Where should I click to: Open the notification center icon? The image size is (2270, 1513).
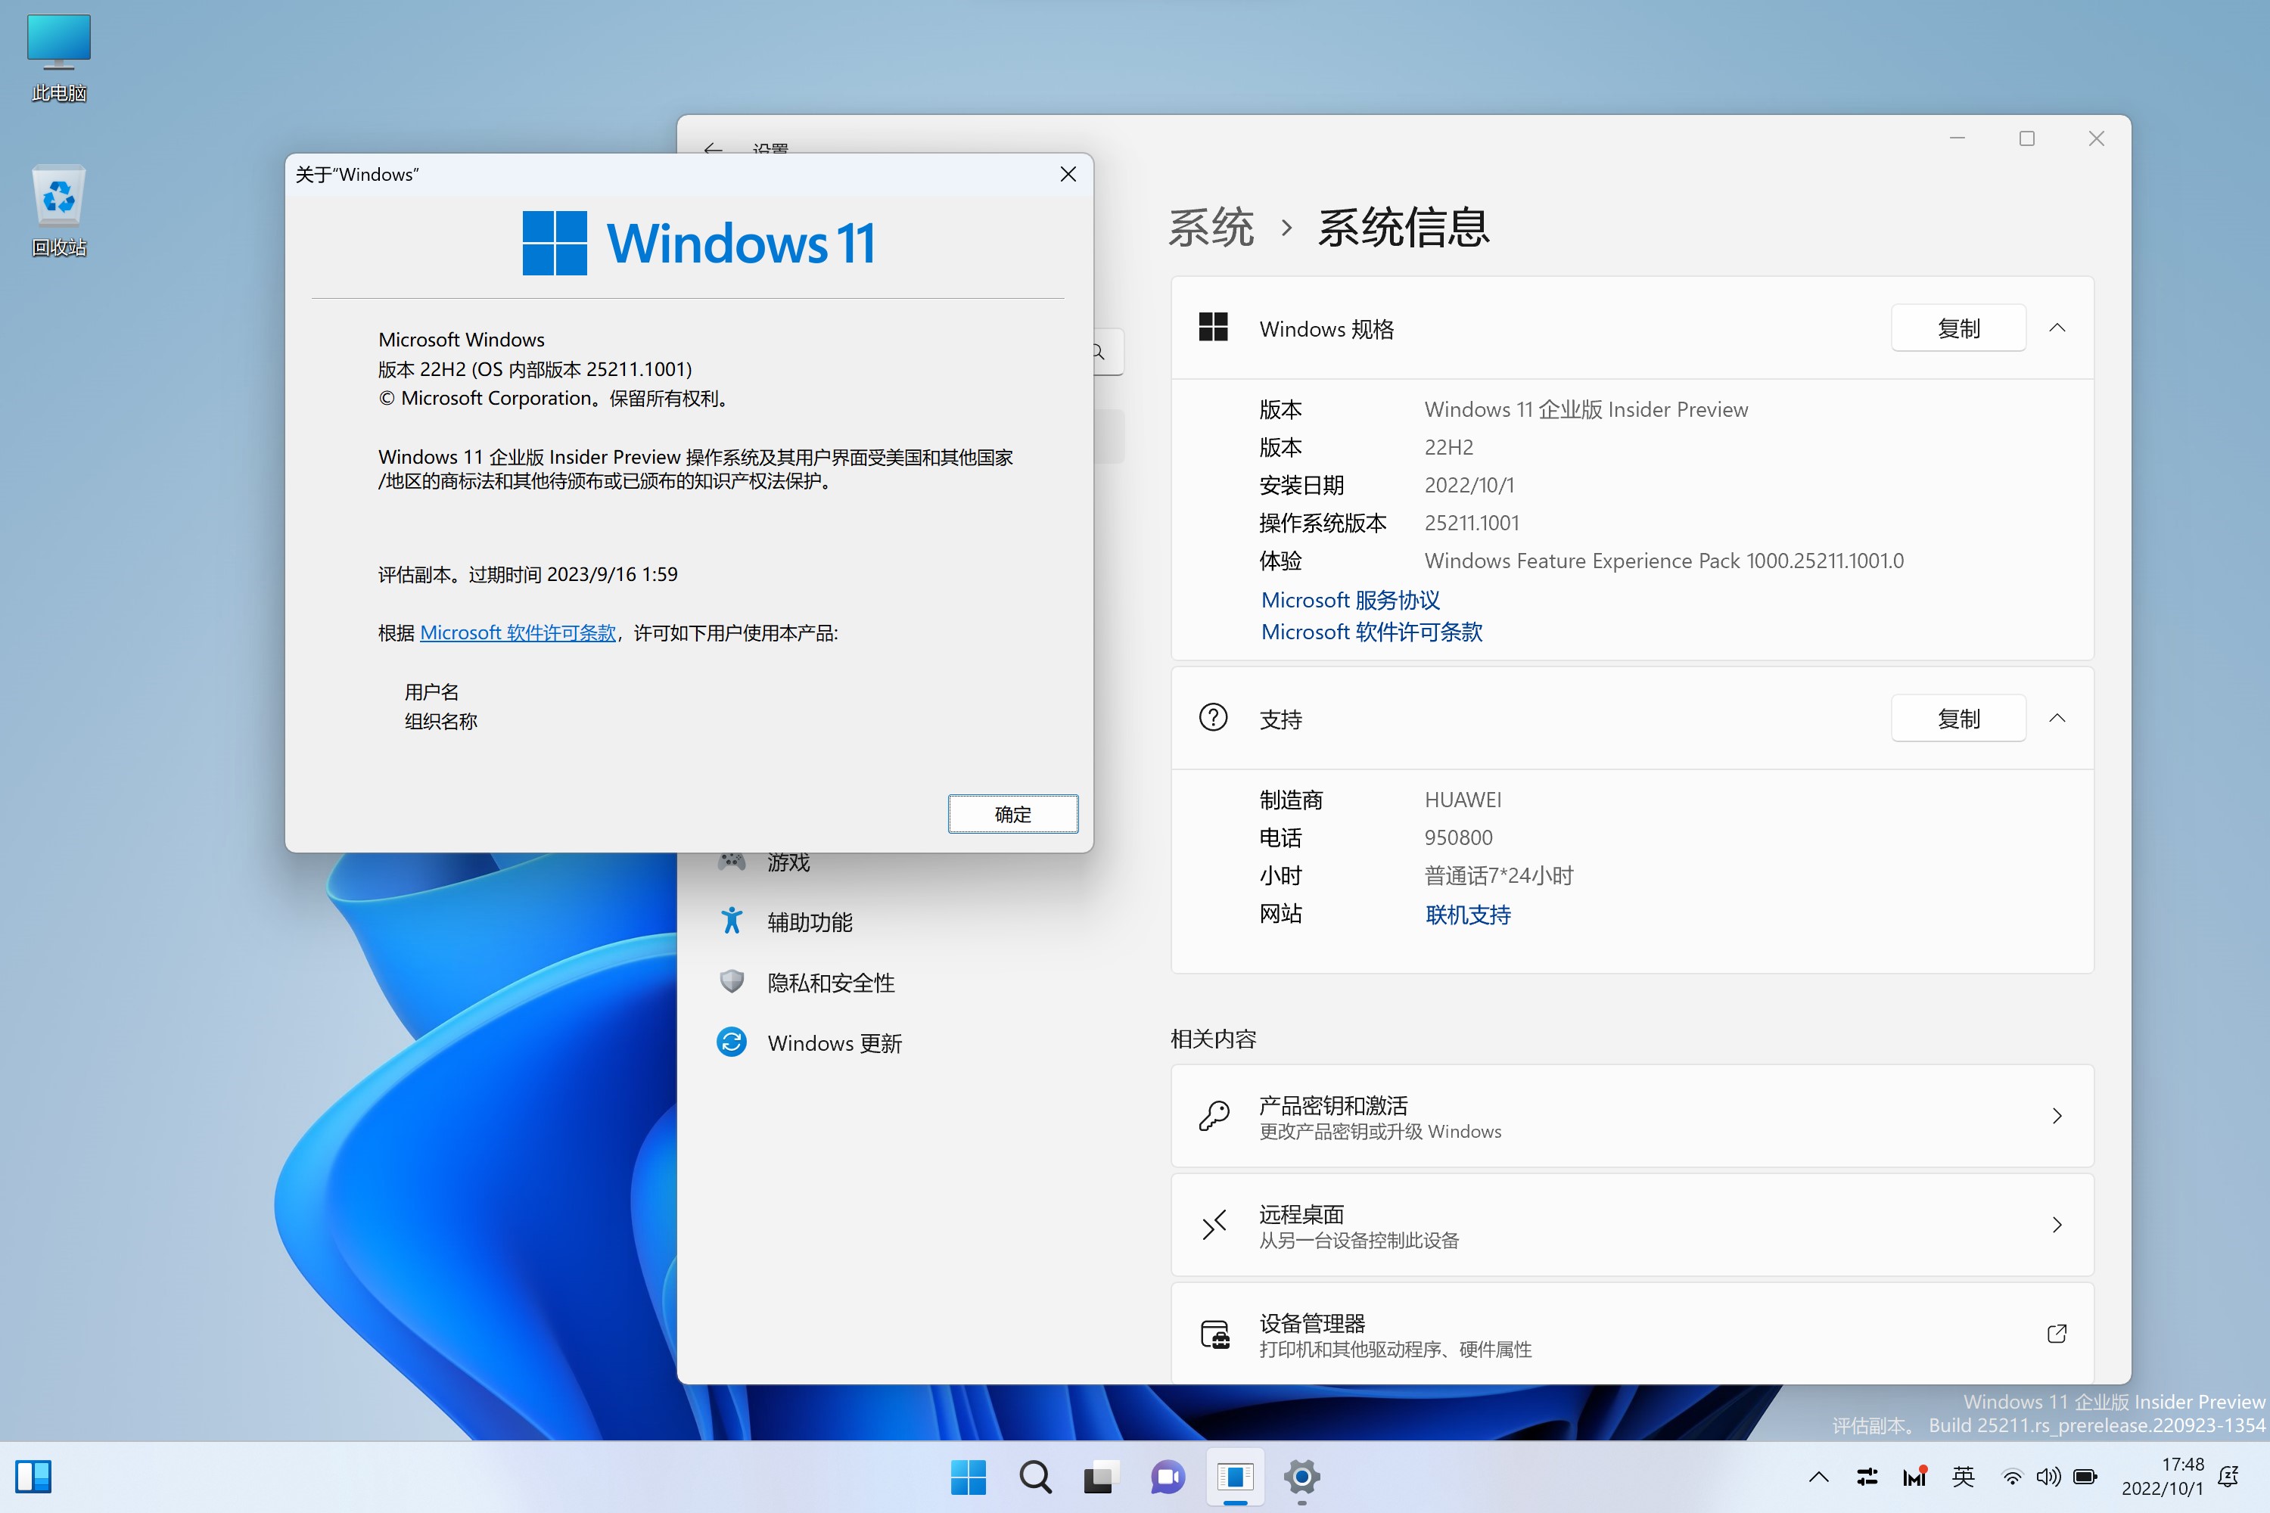(2229, 1477)
